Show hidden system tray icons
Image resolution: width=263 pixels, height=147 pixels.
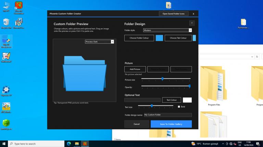(223, 144)
